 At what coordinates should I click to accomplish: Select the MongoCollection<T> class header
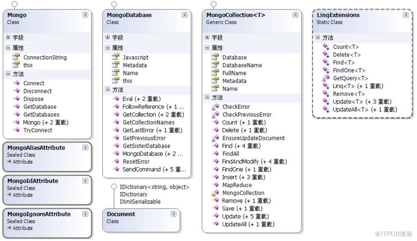coord(251,19)
